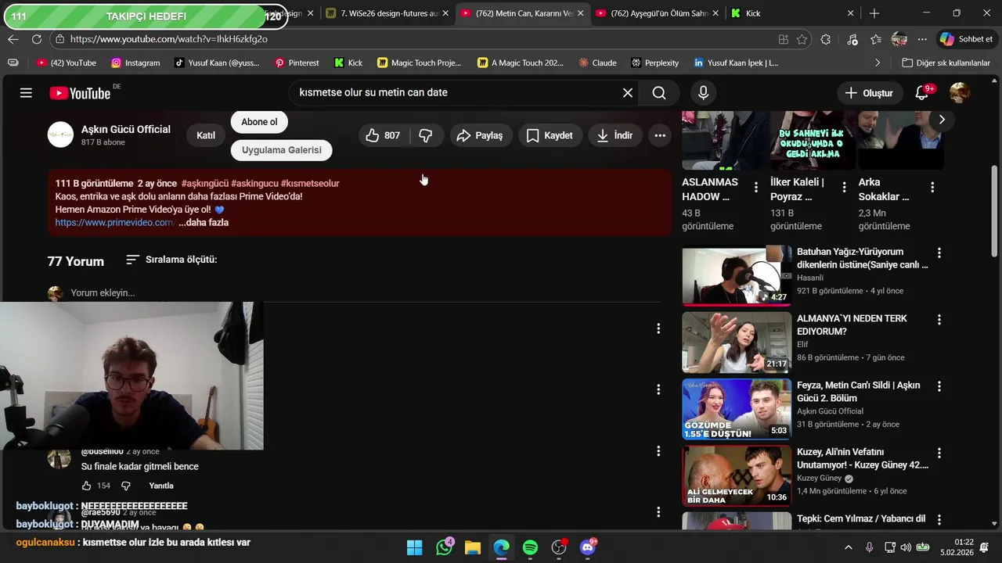Open a new browser tab
The height and width of the screenshot is (563, 1002).
(x=874, y=13)
